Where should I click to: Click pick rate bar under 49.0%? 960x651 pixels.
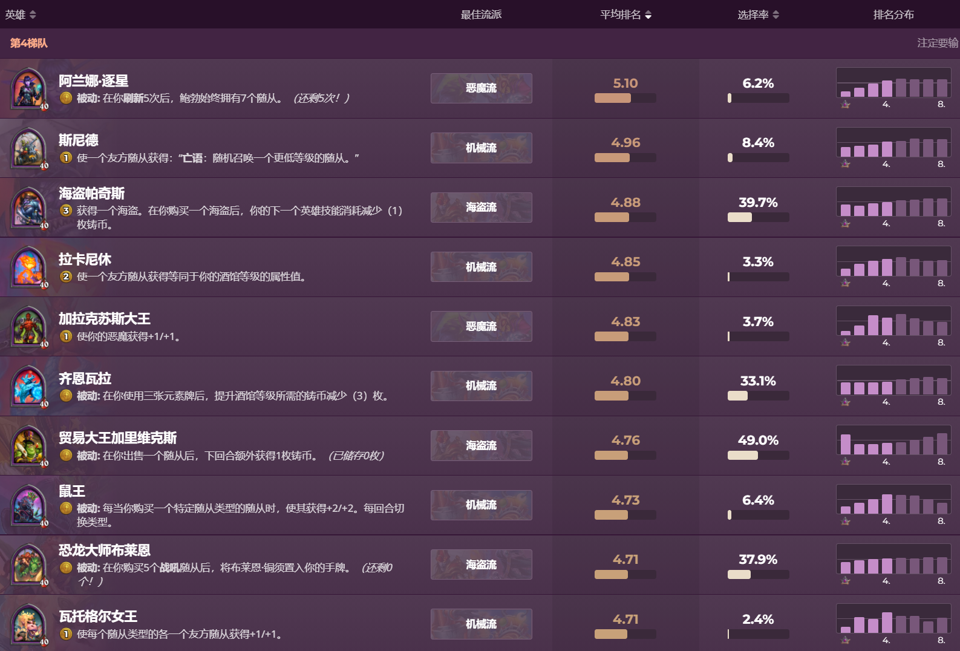pos(759,455)
